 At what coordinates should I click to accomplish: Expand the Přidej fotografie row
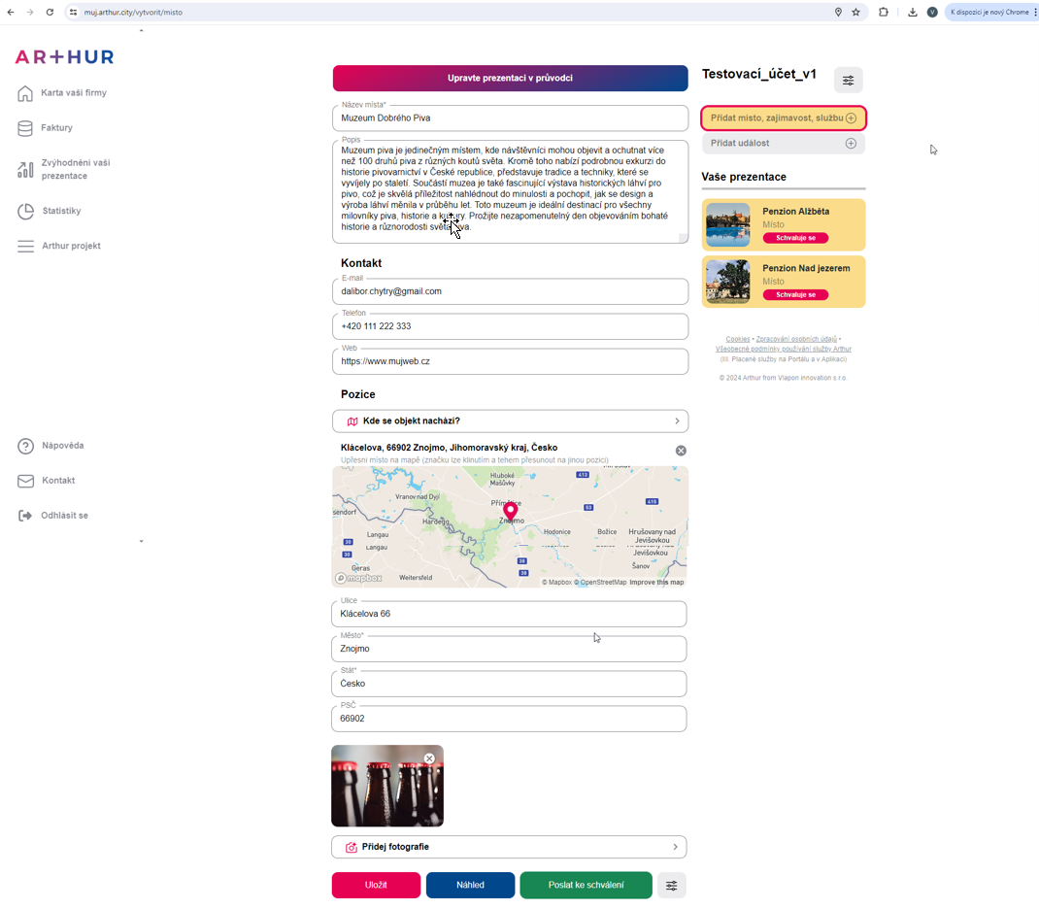point(509,847)
